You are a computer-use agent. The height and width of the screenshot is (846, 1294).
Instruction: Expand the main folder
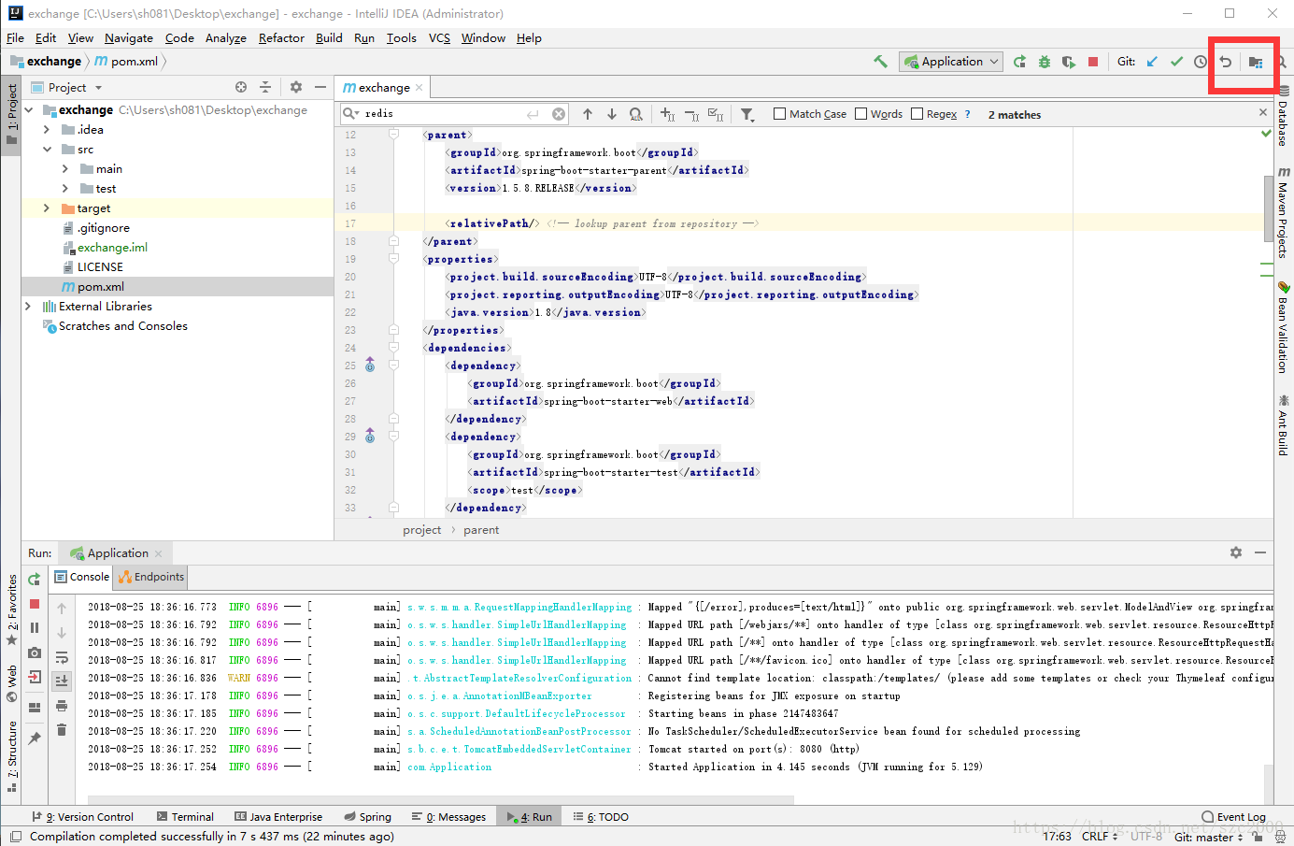65,169
